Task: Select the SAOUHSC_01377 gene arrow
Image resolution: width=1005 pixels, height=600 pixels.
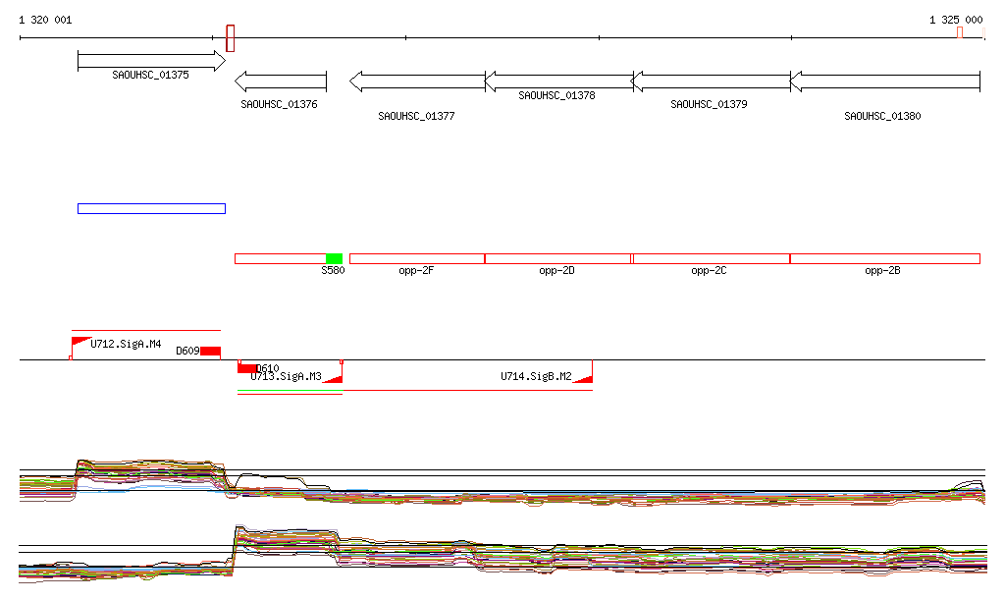Action: [417, 82]
